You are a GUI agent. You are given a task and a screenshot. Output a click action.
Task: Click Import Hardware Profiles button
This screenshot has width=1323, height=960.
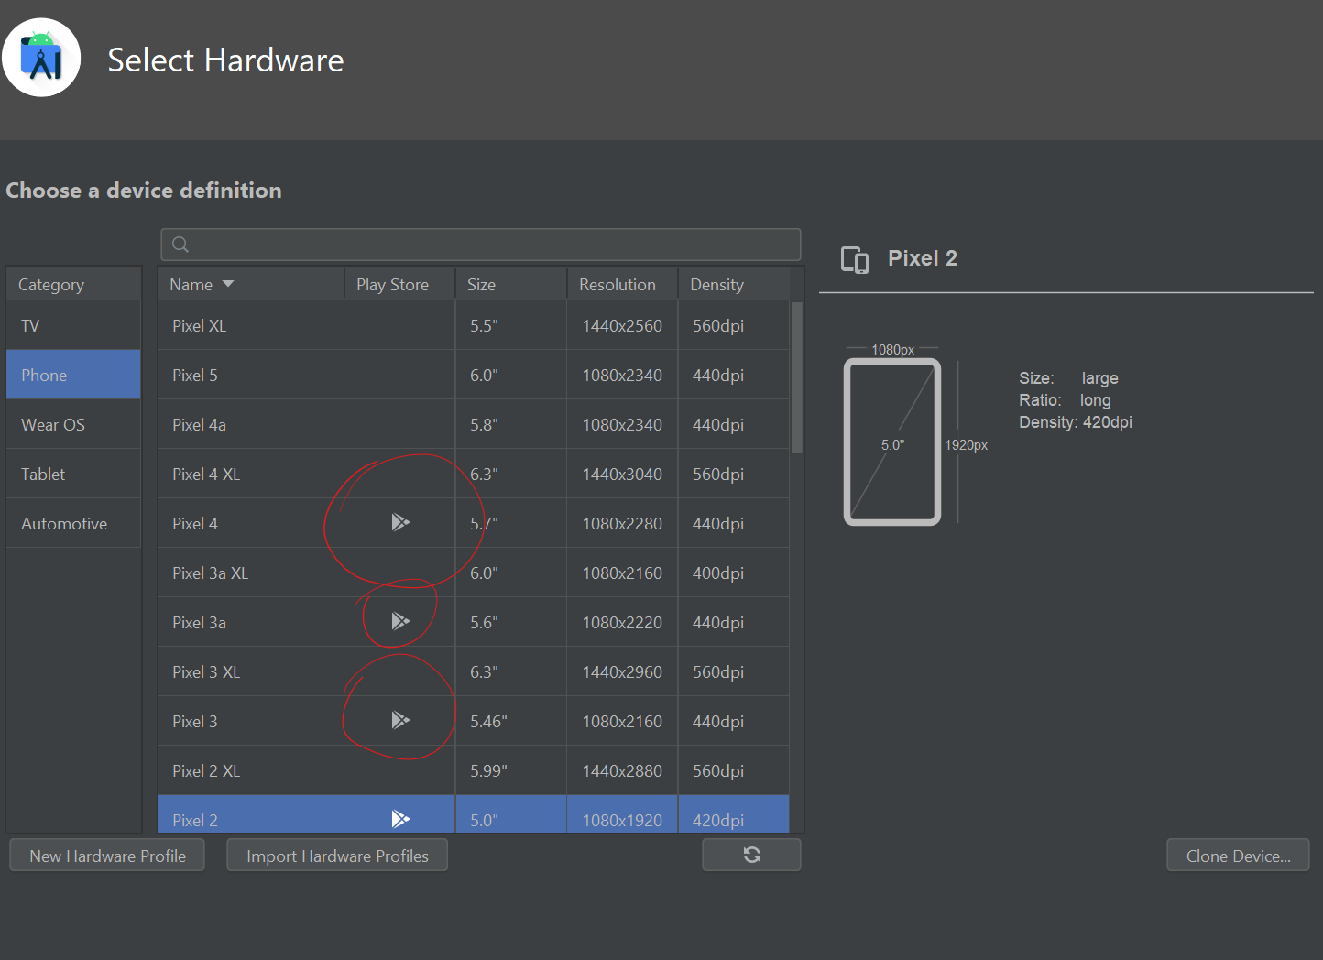[337, 856]
